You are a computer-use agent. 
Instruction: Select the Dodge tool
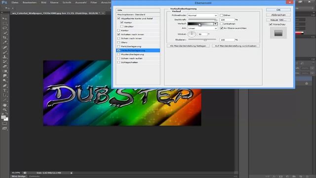4,81
